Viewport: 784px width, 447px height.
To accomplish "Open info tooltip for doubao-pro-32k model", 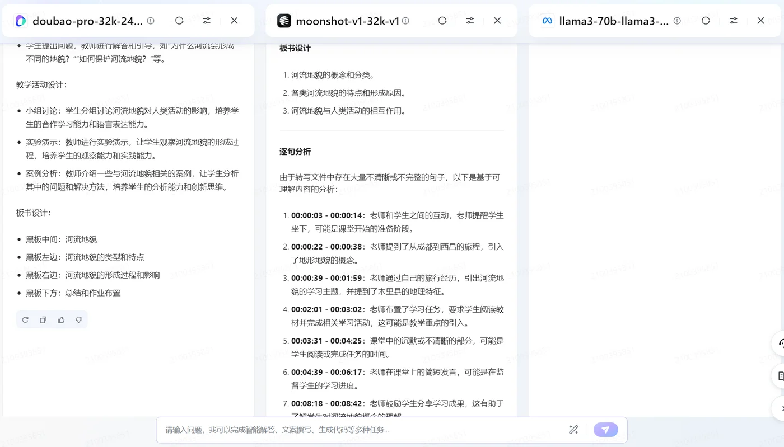I will point(151,21).
